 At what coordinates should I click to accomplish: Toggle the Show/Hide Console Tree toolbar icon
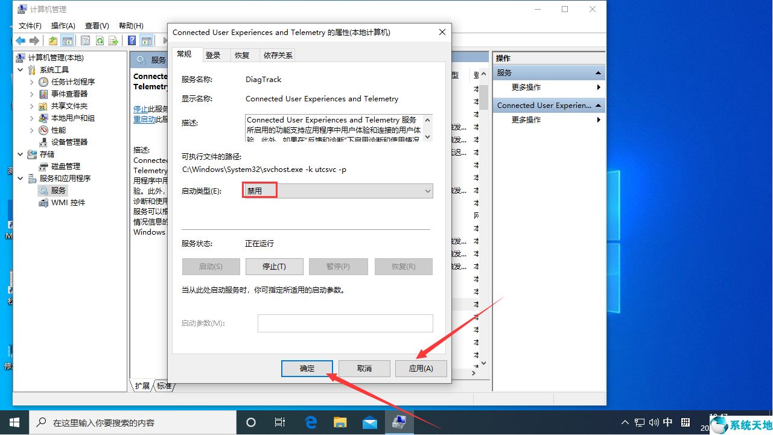pyautogui.click(x=68, y=40)
